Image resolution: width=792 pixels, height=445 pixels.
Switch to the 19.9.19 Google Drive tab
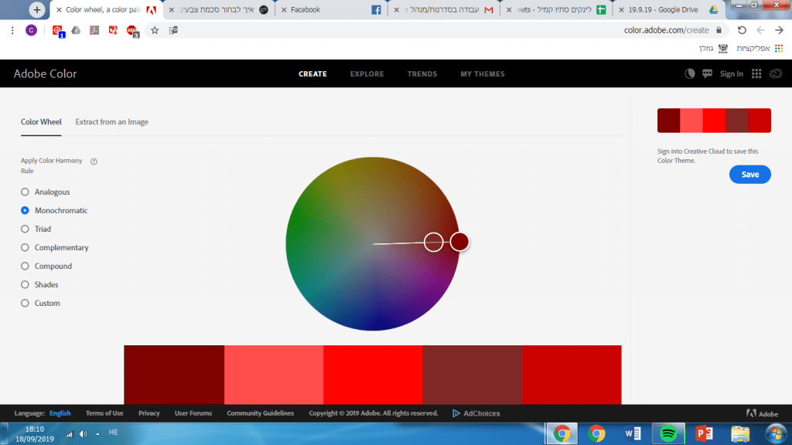pyautogui.click(x=668, y=9)
